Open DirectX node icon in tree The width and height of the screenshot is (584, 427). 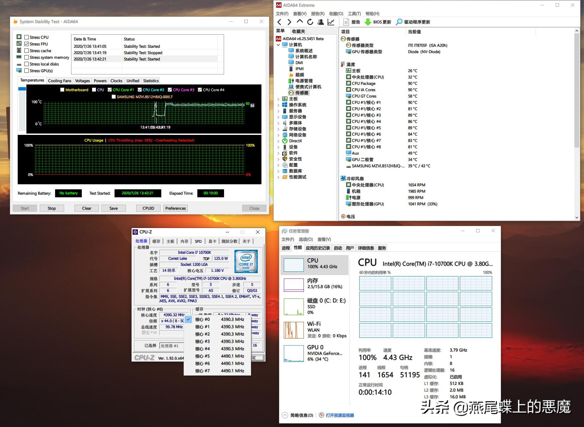pyautogui.click(x=284, y=141)
